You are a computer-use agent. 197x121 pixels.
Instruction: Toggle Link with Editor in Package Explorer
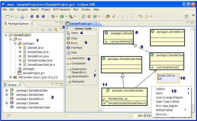click(x=56, y=30)
